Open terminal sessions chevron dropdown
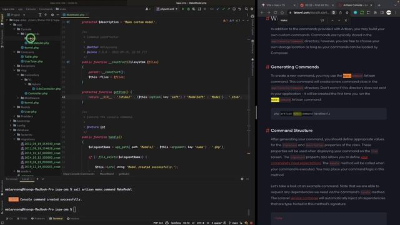 42,179
